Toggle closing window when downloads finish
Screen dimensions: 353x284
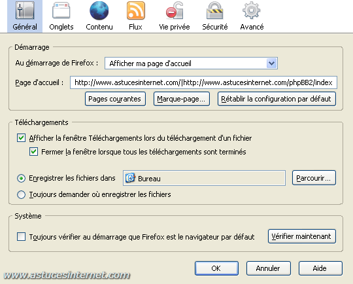33,152
